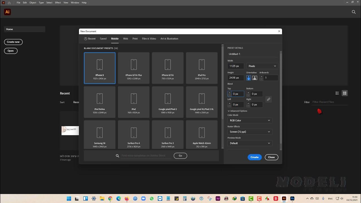The image size is (361, 203).
Task: Open the Effect menu
Action: point(58,3)
